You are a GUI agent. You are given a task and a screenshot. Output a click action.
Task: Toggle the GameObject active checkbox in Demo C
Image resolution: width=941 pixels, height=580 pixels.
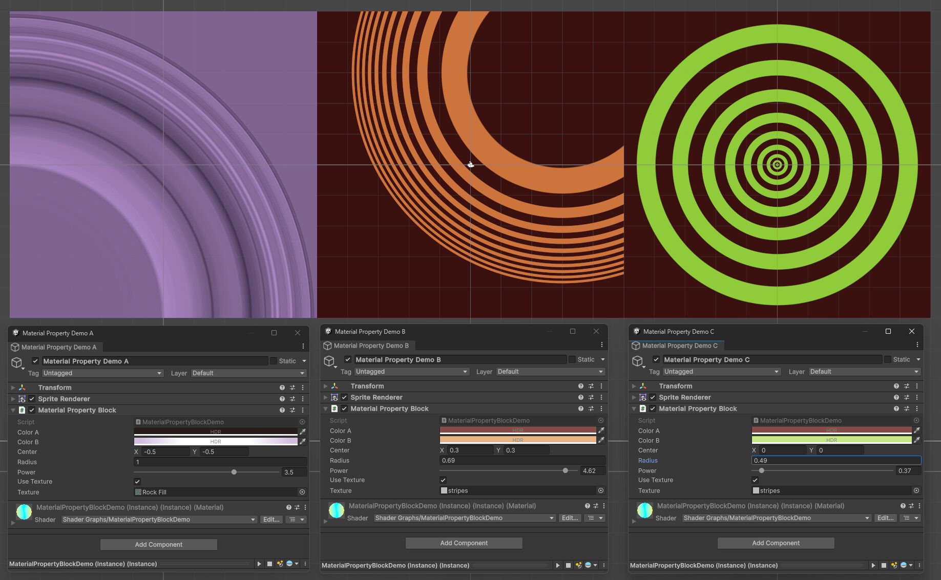(x=656, y=359)
